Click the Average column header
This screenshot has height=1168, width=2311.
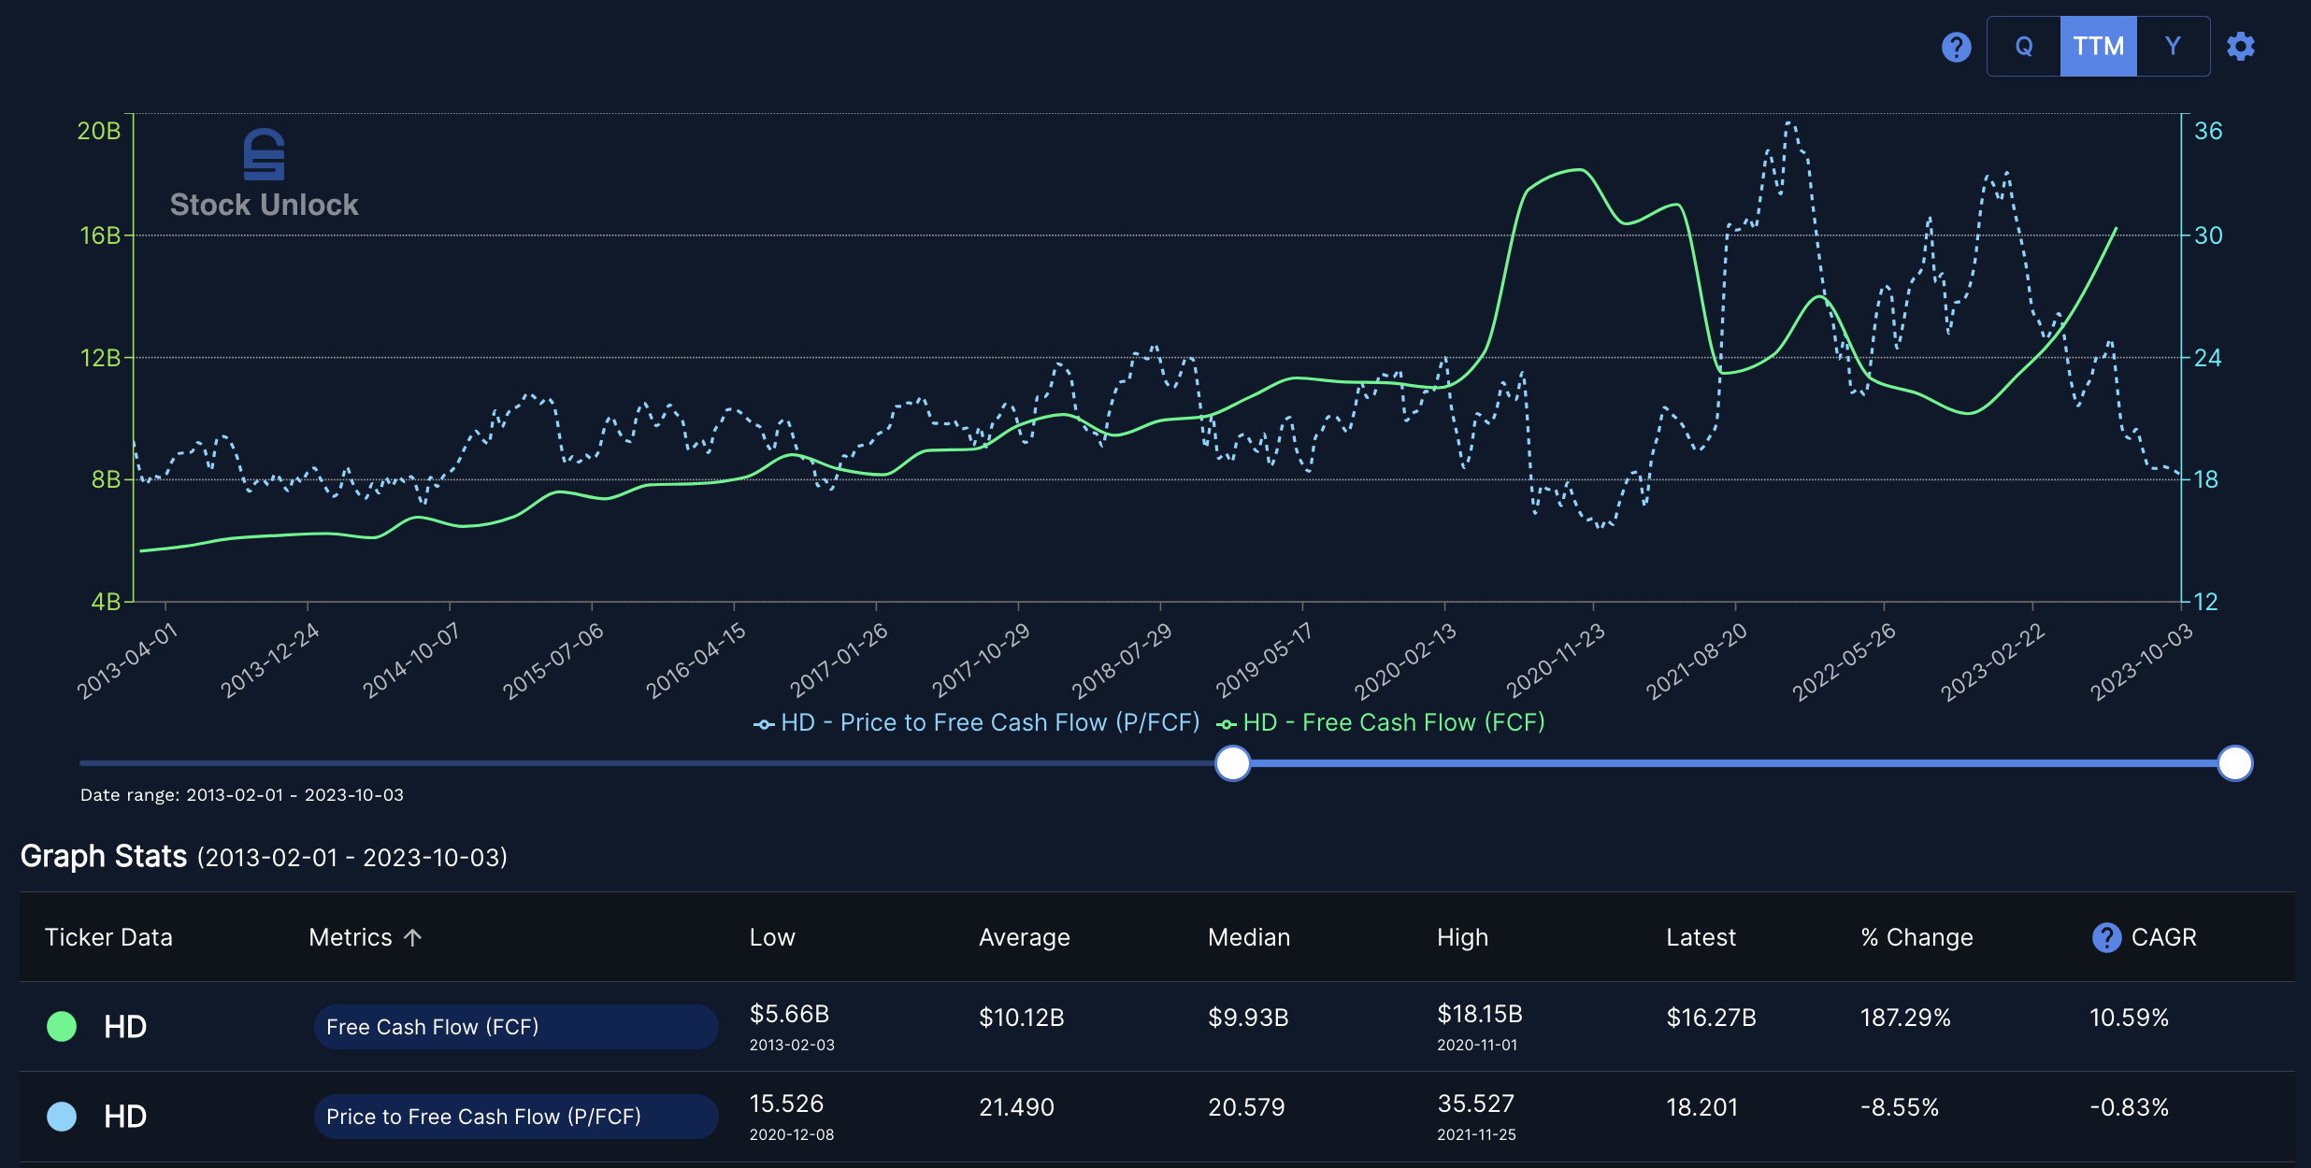tap(1025, 937)
